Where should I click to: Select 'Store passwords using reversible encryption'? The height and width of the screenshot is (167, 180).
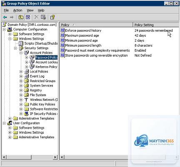(x=96, y=55)
